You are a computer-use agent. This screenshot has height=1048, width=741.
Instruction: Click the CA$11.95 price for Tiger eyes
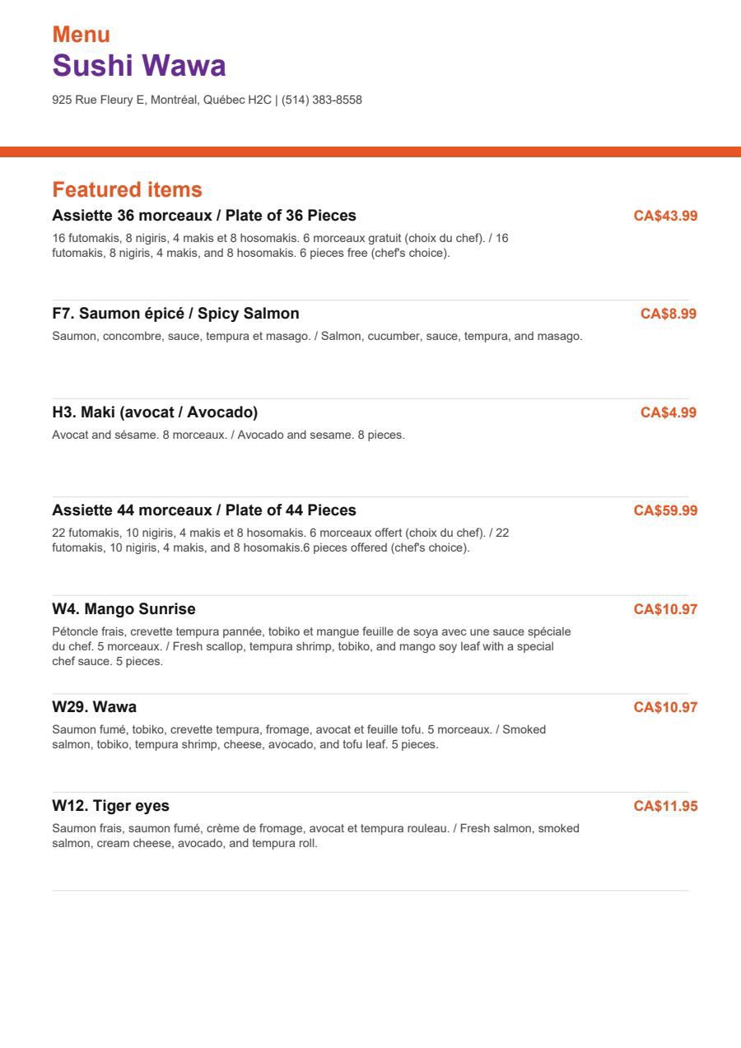[665, 806]
